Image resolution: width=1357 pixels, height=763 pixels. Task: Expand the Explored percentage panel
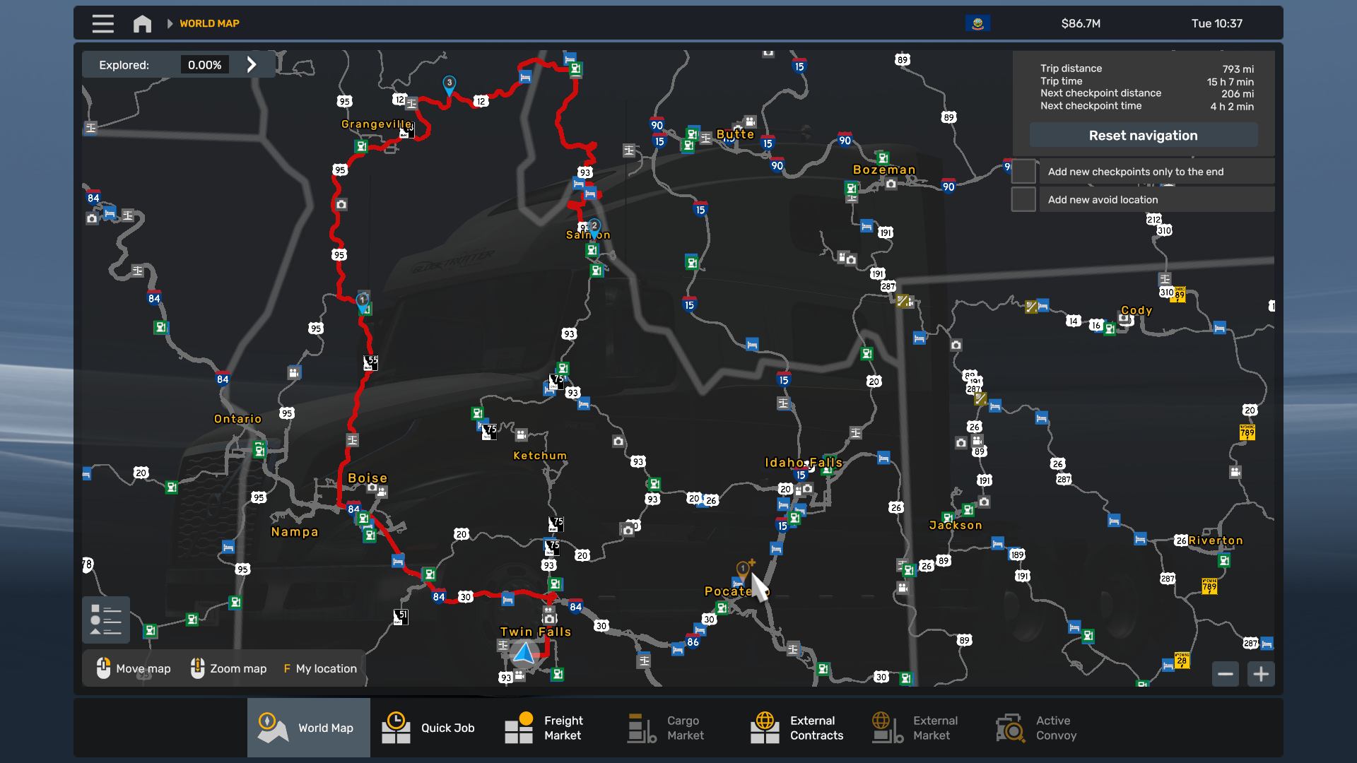pyautogui.click(x=252, y=65)
